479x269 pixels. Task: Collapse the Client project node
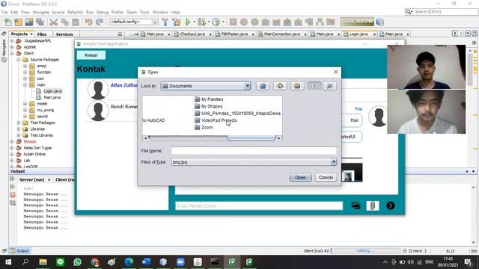12,53
